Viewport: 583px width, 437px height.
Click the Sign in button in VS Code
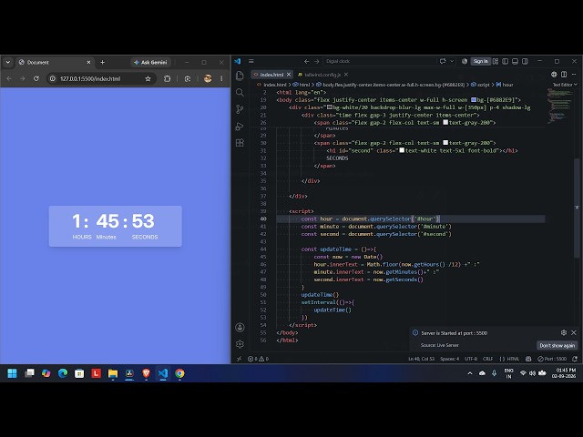(x=480, y=61)
